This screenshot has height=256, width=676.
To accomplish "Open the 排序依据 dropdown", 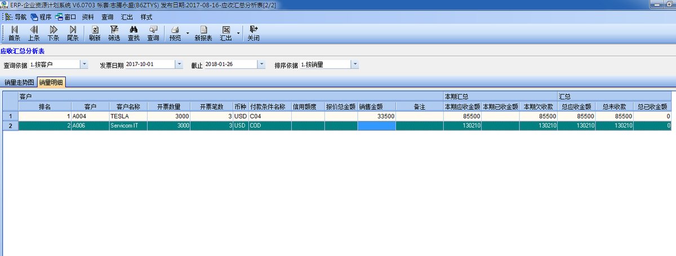I will tap(355, 65).
